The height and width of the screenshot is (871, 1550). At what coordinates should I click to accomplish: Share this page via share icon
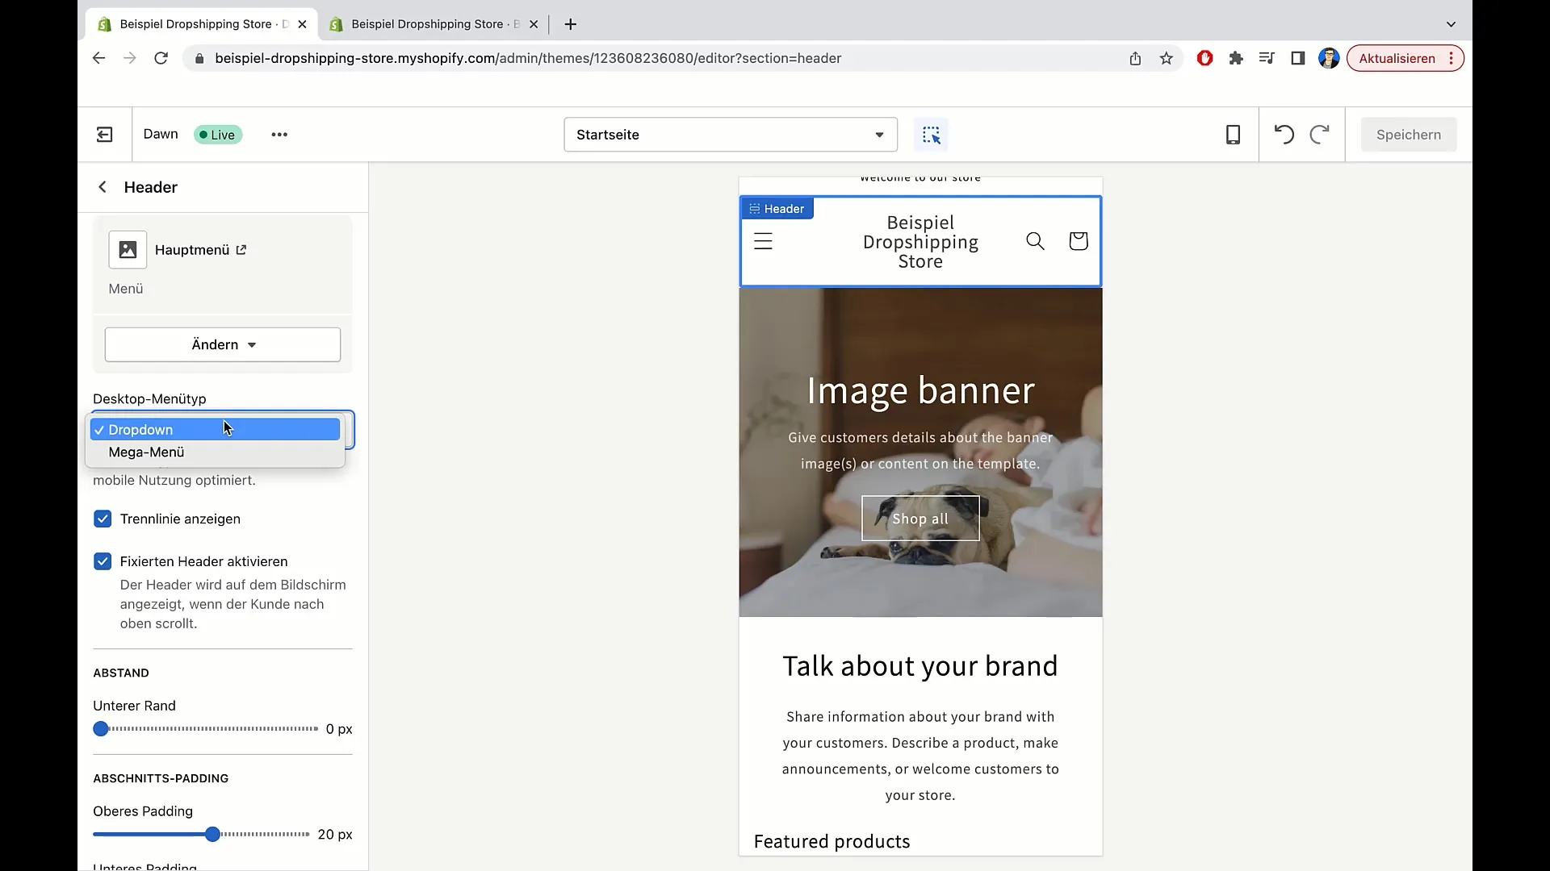pyautogui.click(x=1135, y=58)
